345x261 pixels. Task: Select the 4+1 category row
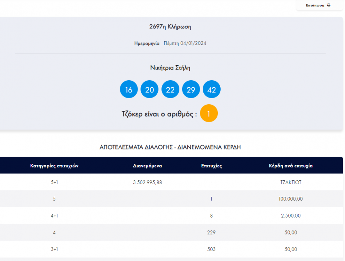[54, 216]
